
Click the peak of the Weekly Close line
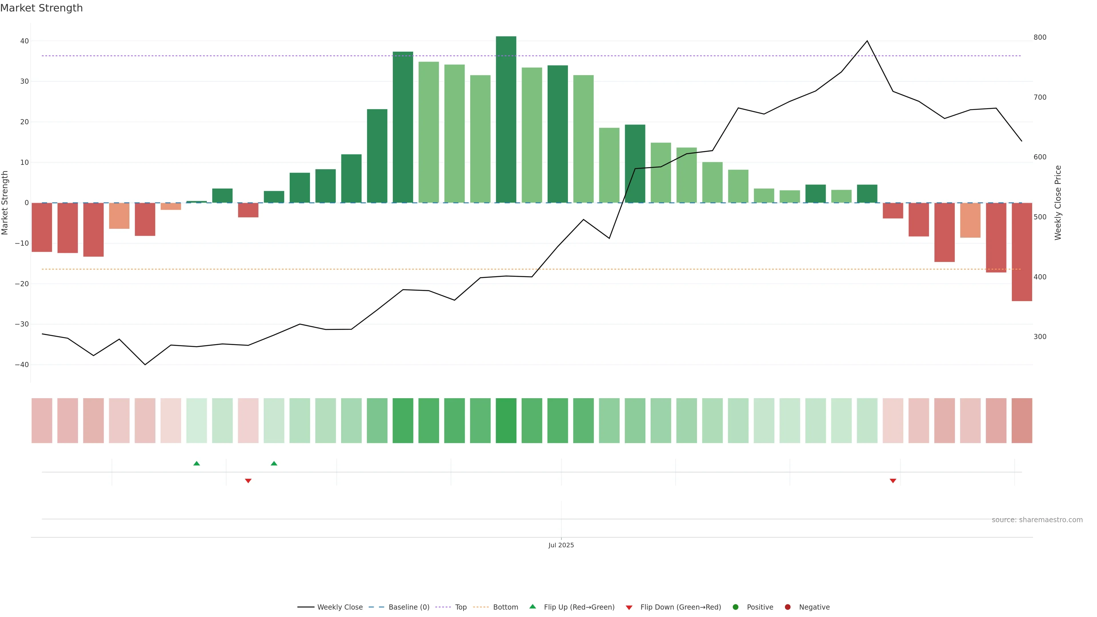click(x=867, y=41)
